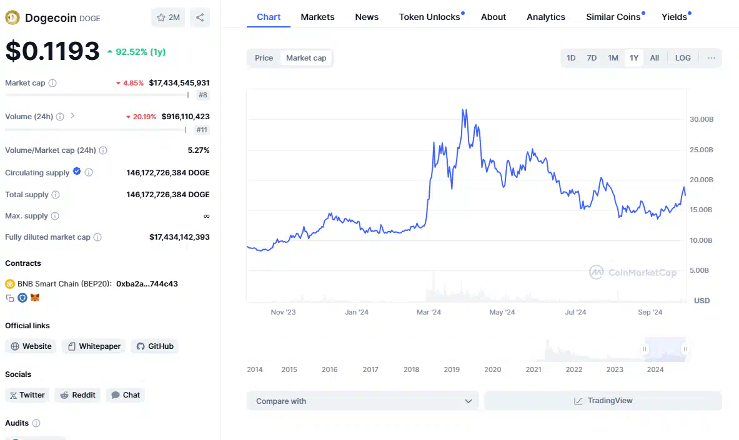This screenshot has height=440, width=739.
Task: Open the Yields tab
Action: coord(674,17)
